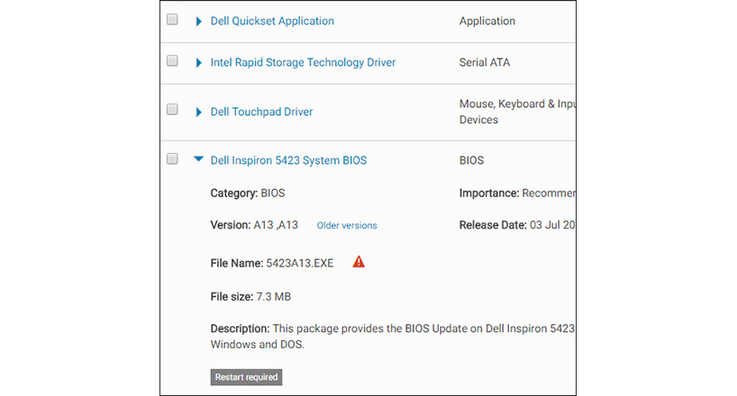Click the Description text for the BIOS package
The height and width of the screenshot is (396, 737).
pos(393,337)
